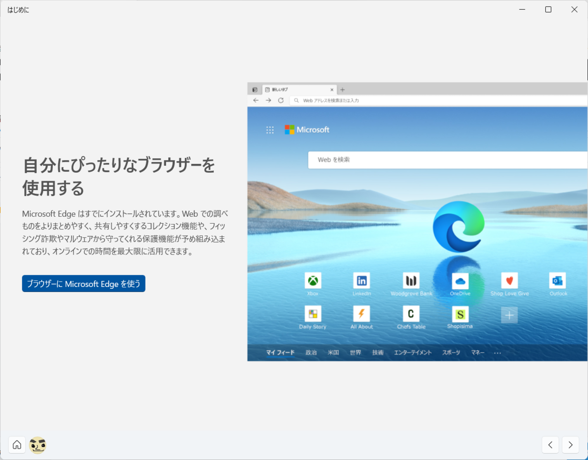Click the Xbox tile in Edge preview

(x=313, y=284)
